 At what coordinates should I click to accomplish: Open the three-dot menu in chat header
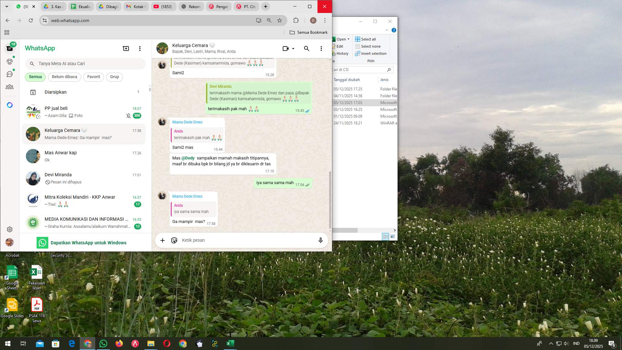(321, 48)
